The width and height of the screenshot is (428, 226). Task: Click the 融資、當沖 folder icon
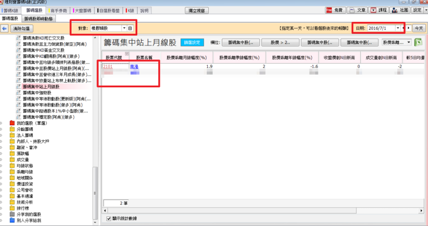12,147
